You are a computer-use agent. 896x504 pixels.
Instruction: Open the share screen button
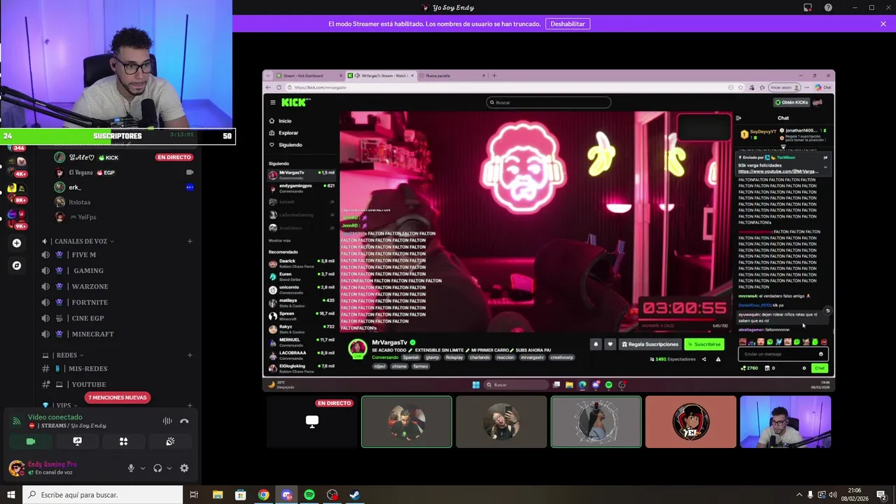tap(78, 442)
